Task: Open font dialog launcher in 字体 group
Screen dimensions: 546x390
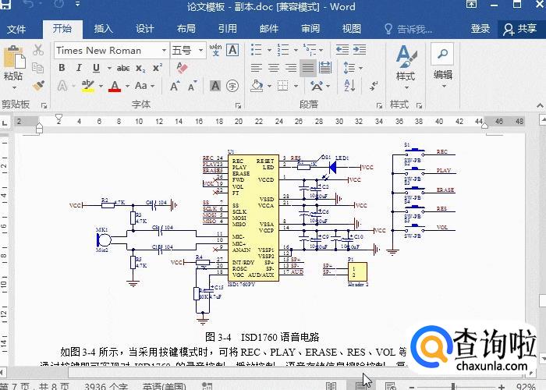Action: [238, 105]
